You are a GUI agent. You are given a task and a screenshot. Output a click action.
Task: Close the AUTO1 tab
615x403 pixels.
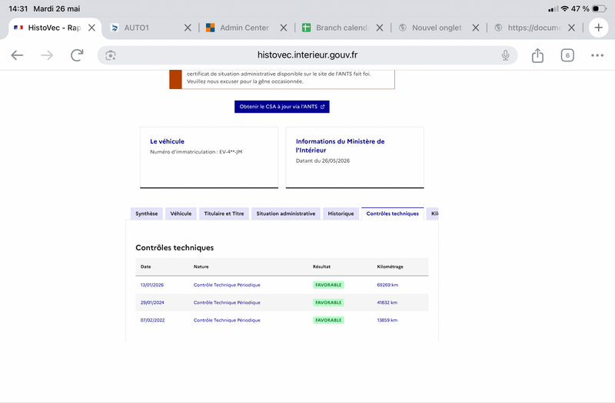click(x=188, y=28)
